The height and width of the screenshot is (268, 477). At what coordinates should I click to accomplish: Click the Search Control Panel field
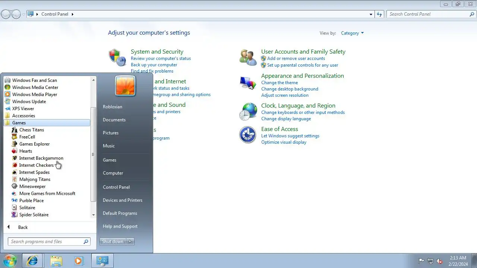pos(431,14)
